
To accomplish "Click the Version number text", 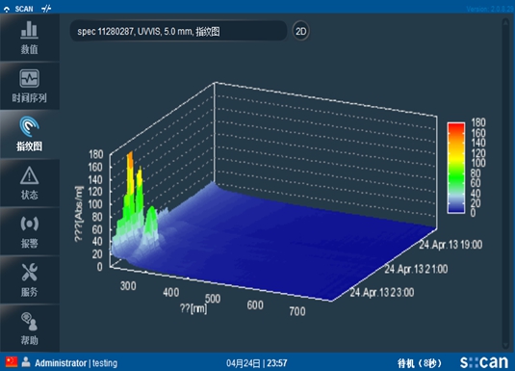I will [x=490, y=9].
